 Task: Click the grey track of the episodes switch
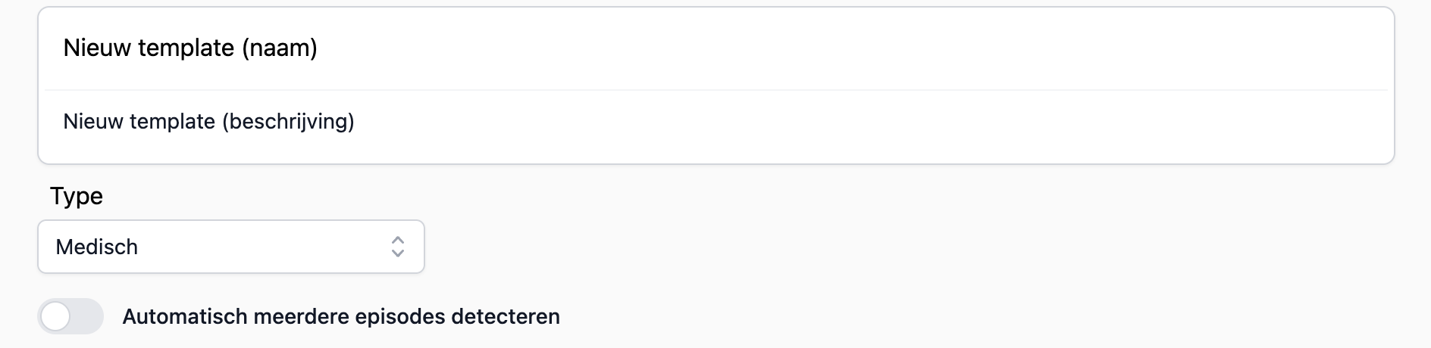(x=88, y=316)
